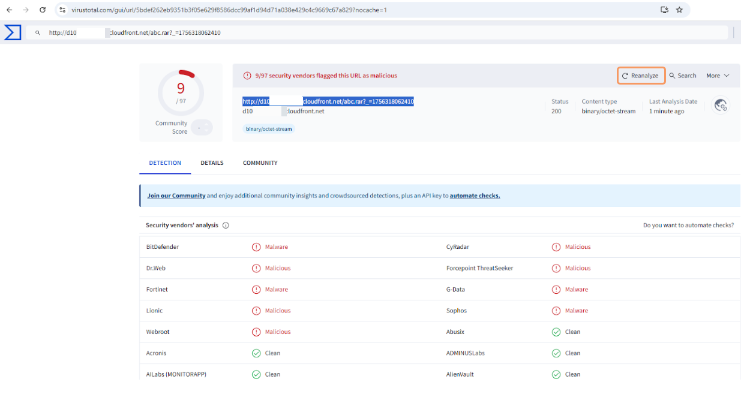Screen dimensions: 741x394
Task: Click the VirusTotal sigma logo icon
Action: tap(13, 32)
